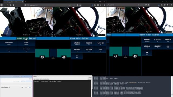
Task: Open page actions menu in left browser
Action: 75,5
